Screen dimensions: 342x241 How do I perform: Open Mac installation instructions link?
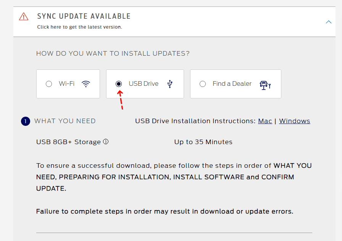265,121
